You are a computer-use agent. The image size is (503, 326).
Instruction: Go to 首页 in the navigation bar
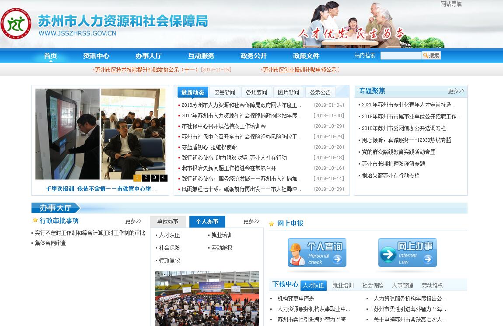click(50, 56)
